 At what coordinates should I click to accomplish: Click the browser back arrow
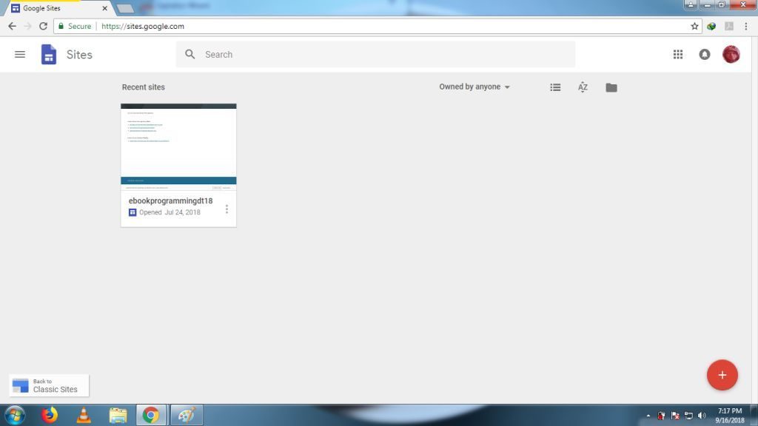point(12,26)
